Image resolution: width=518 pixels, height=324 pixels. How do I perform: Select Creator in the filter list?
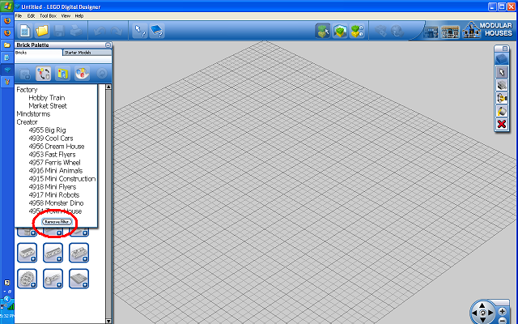(x=27, y=122)
